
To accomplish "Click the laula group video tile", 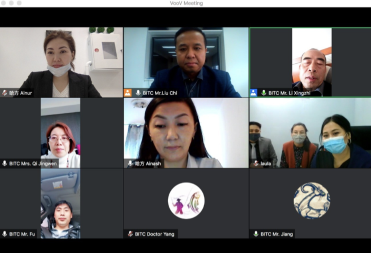I will tap(310, 133).
